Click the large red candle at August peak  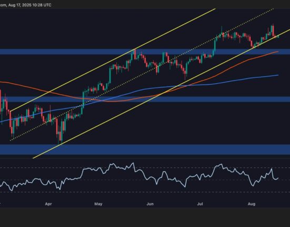pyautogui.click(x=273, y=31)
